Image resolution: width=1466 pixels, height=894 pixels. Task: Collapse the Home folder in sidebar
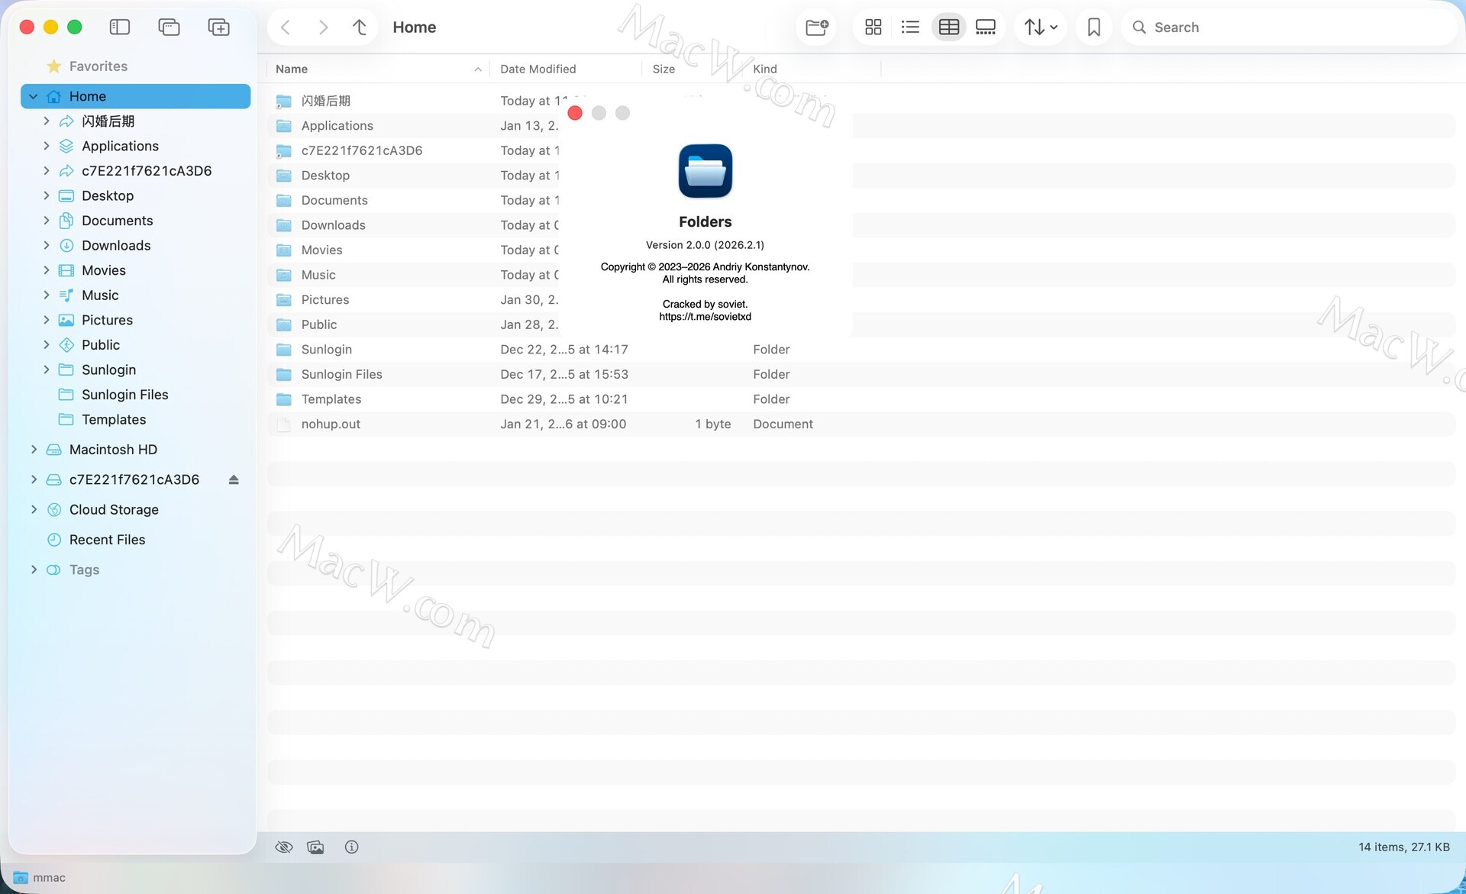click(34, 96)
